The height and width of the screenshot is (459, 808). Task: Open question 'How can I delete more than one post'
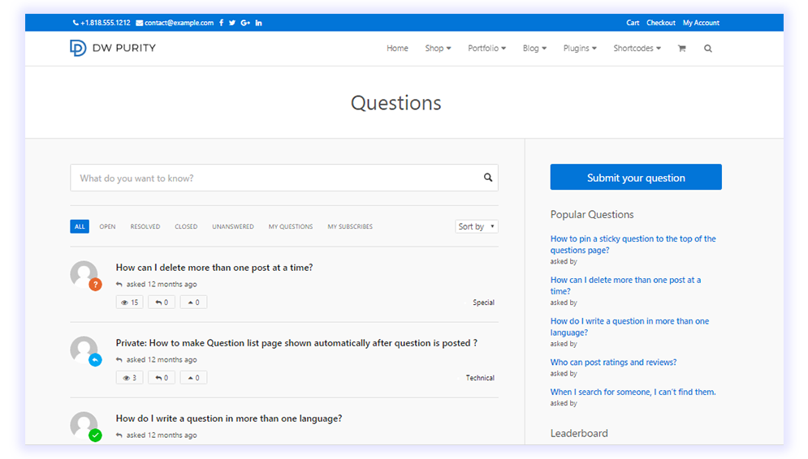pyautogui.click(x=214, y=268)
